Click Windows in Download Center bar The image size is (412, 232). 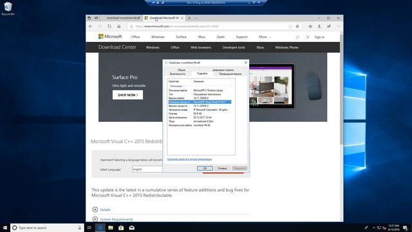tap(153, 48)
